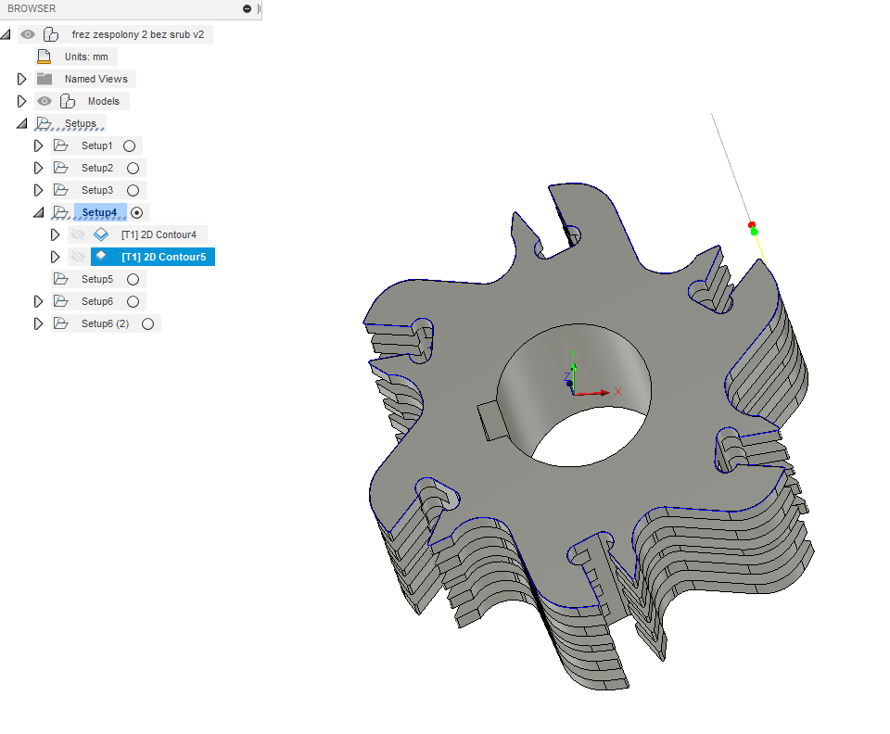
Task: Show toolpath for 2D Contour4
Action: click(x=78, y=234)
